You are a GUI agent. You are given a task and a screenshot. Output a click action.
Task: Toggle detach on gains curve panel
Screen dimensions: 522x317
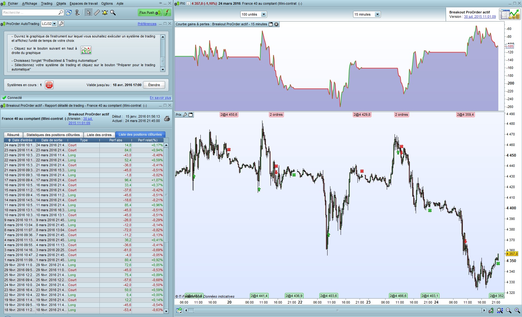(271, 24)
